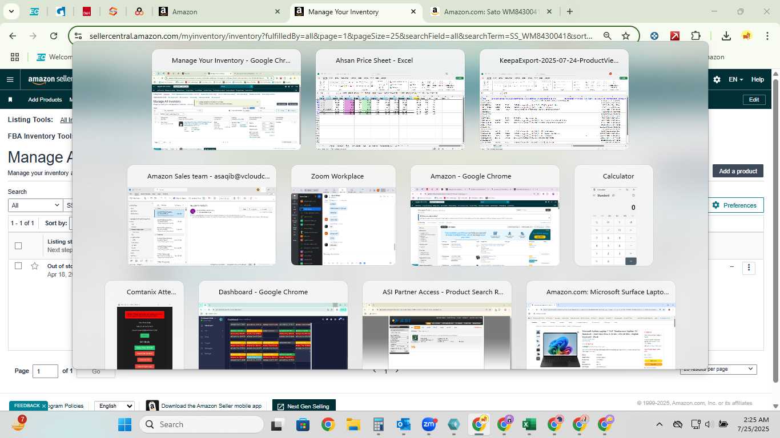Switch to the Calculator window
This screenshot has width=780, height=438.
tap(614, 216)
